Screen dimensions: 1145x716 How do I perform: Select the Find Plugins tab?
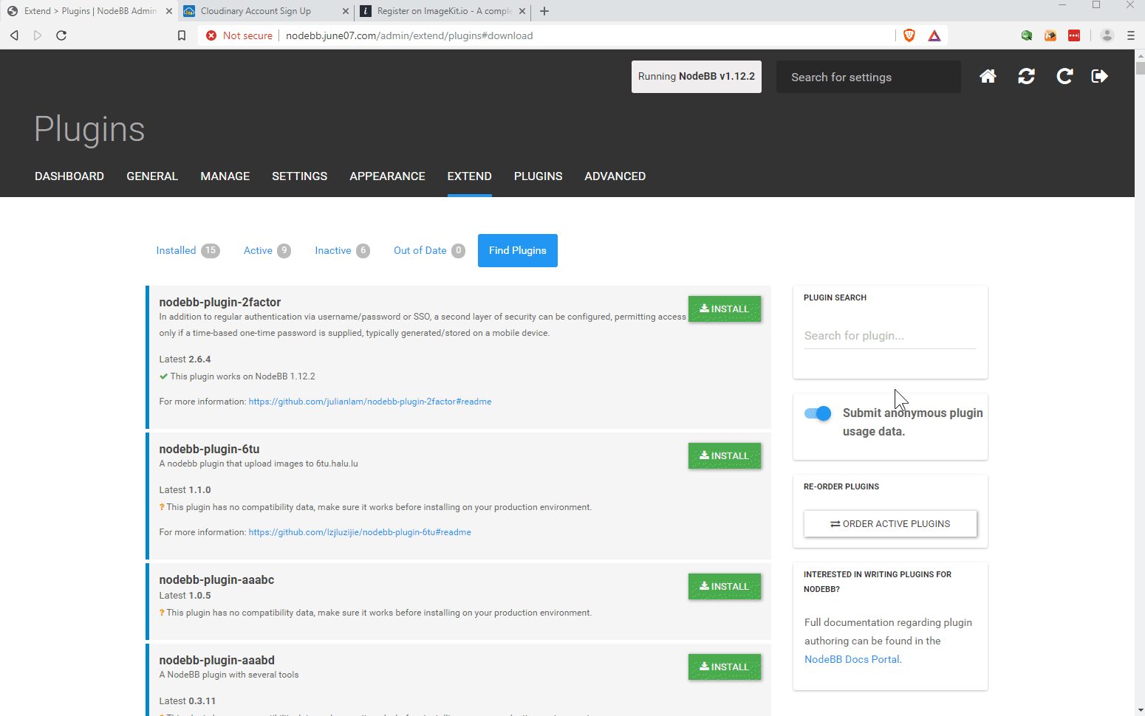click(518, 250)
